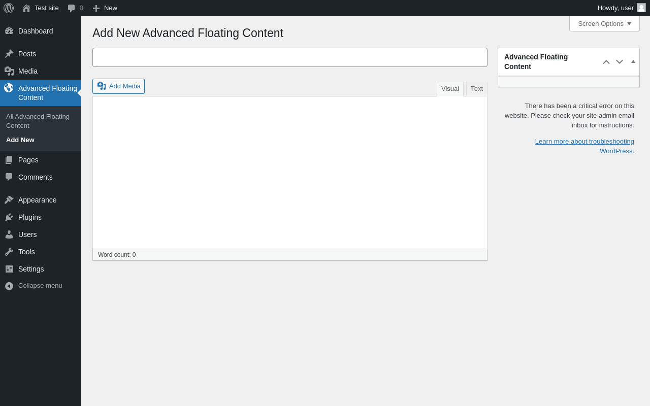The height and width of the screenshot is (406, 650).
Task: Follow Learn more about troubleshooting WordPress link
Action: click(x=584, y=146)
